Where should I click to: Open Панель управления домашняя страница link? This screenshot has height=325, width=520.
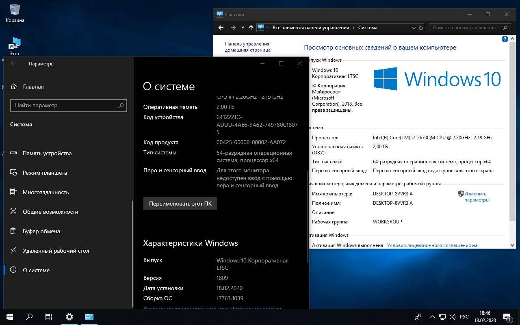tap(250, 47)
